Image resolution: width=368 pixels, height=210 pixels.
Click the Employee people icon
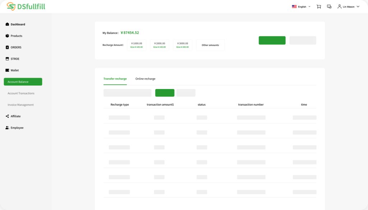pos(7,128)
